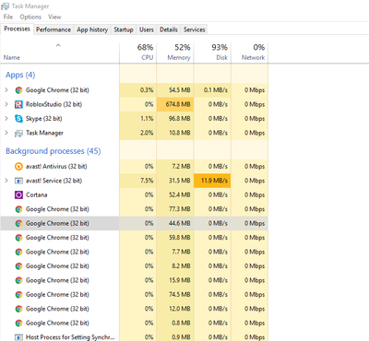Click the 52.4 MB memory cell

coord(175,194)
